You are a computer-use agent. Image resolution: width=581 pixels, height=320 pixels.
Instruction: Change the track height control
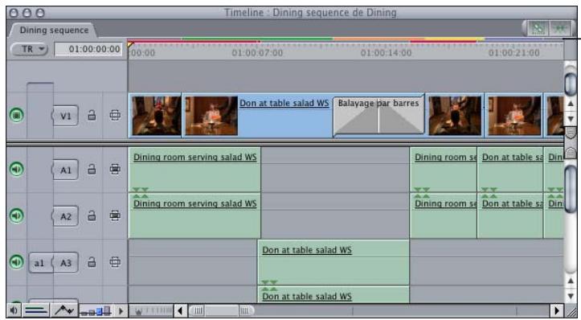pyautogui.click(x=96, y=310)
